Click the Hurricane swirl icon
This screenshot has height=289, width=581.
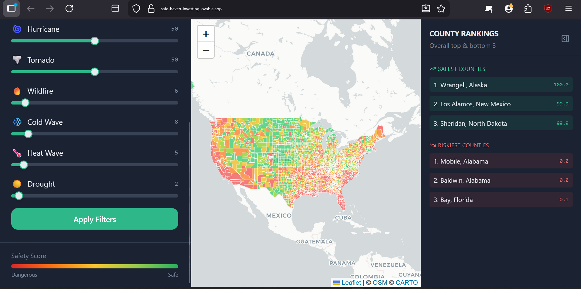point(17,29)
